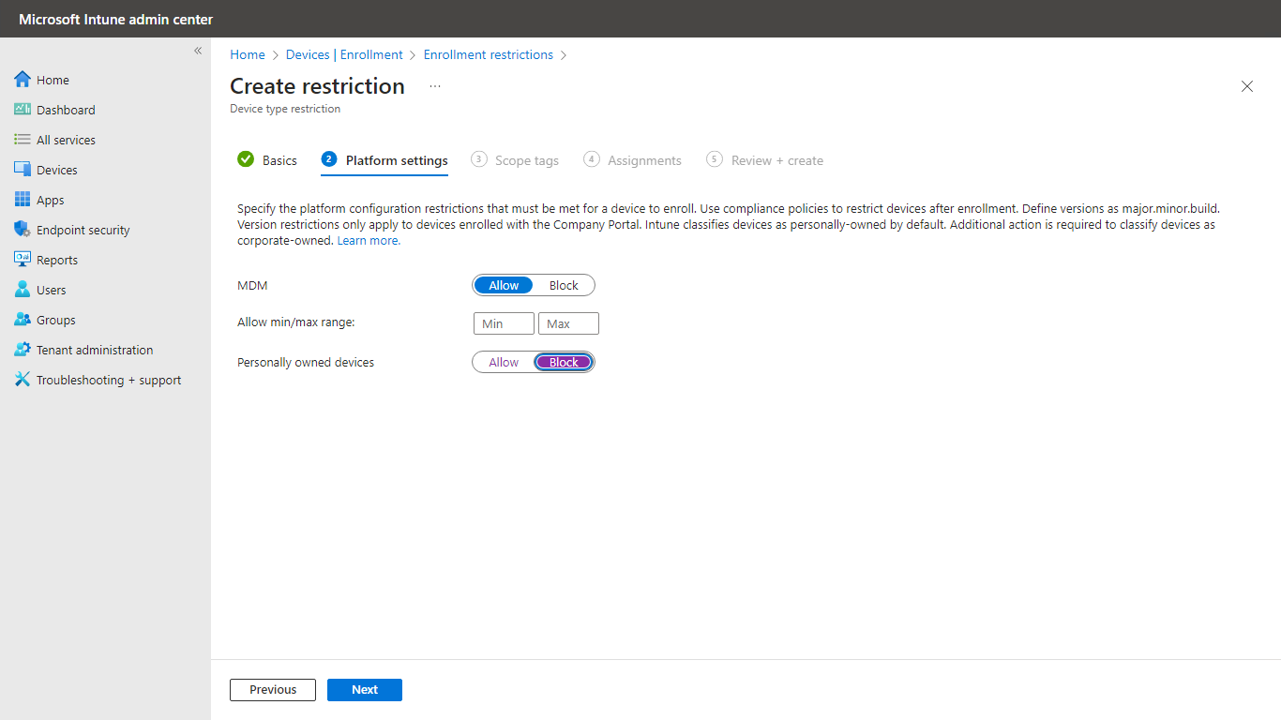Click the step 3 circle icon
This screenshot has width=1281, height=720.
coord(479,159)
